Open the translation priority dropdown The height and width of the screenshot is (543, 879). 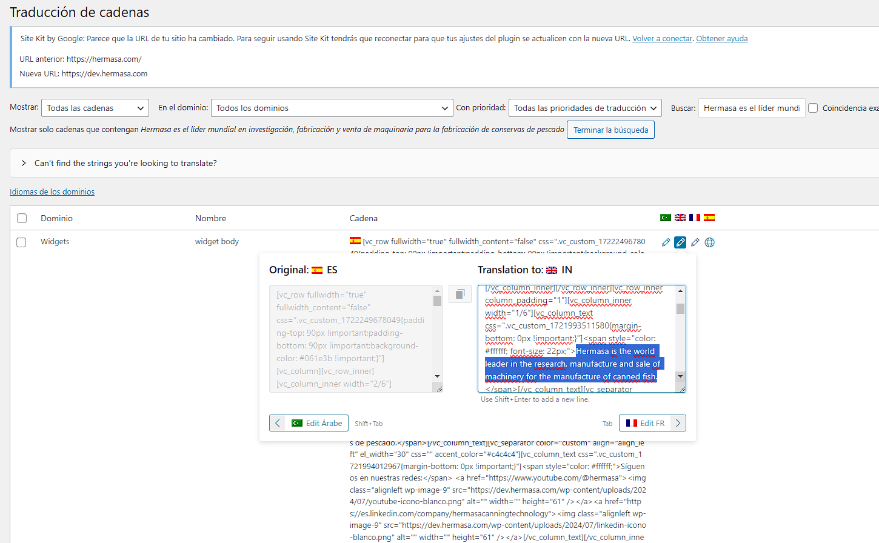click(x=585, y=108)
